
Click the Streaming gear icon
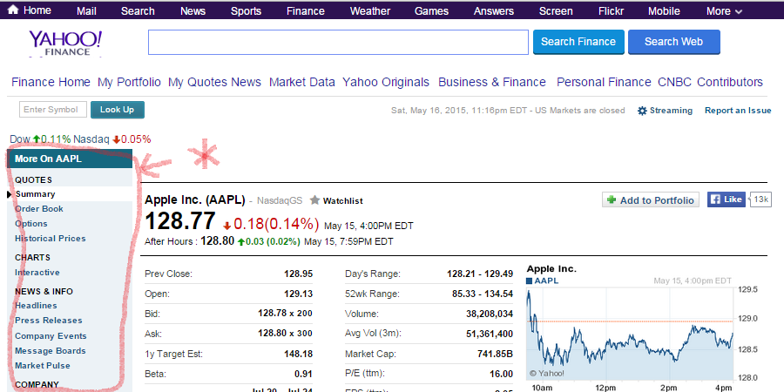click(643, 111)
